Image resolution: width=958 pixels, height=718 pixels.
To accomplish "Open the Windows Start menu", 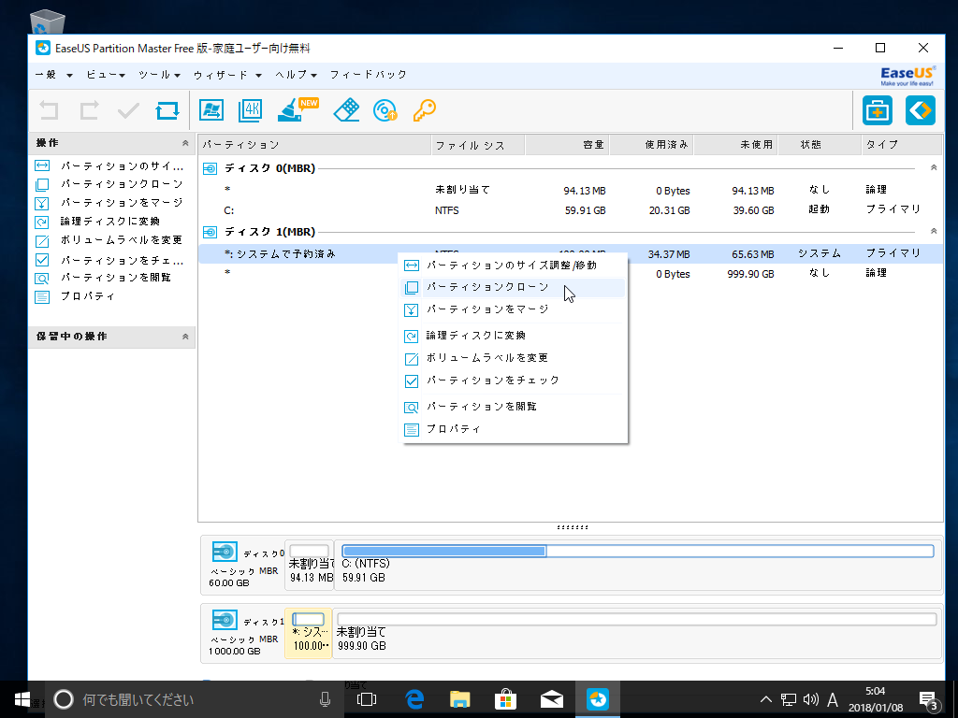I will point(22,699).
